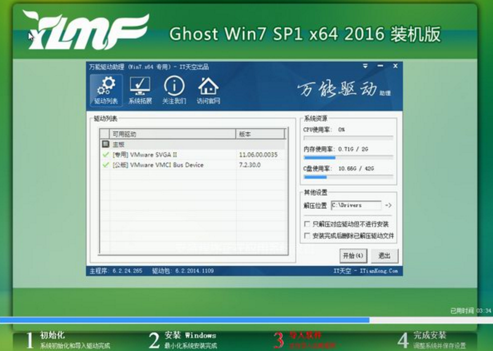Click 主程序: 6.2.24.265 status text
The height and width of the screenshot is (351, 493).
point(116,271)
